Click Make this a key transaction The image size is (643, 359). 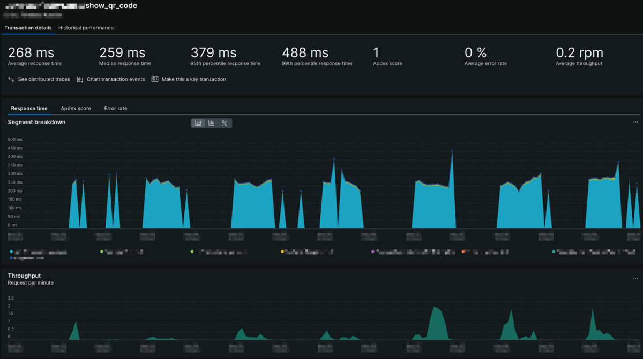[x=194, y=79]
